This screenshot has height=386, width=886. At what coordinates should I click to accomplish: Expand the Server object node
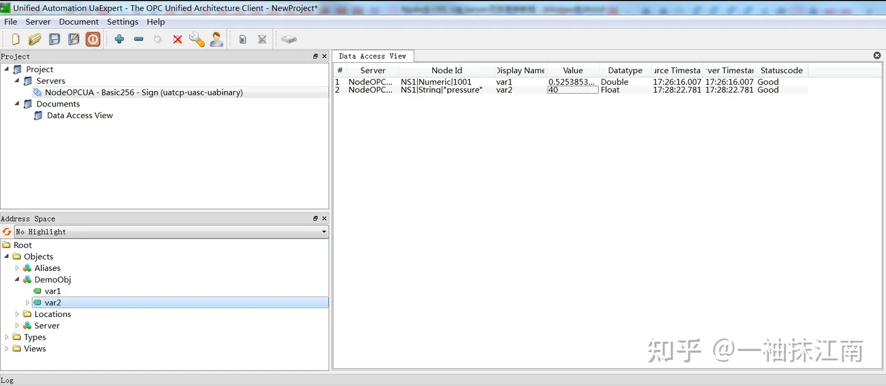17,326
